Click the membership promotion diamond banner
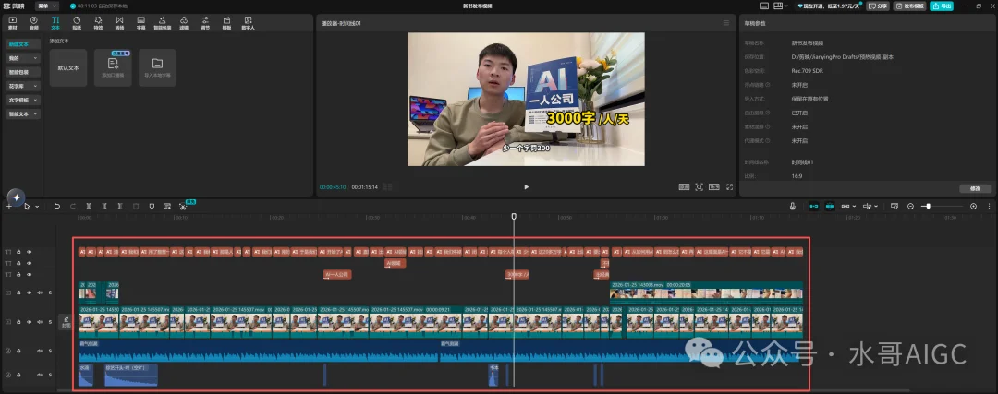 (x=830, y=6)
